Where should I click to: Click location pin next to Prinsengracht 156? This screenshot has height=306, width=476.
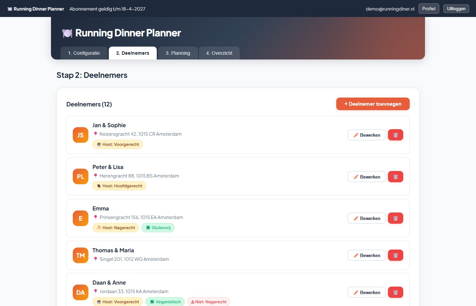click(96, 217)
